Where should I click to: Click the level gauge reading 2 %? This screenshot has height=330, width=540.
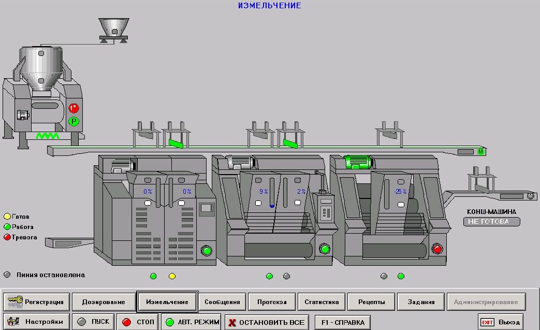(285, 192)
